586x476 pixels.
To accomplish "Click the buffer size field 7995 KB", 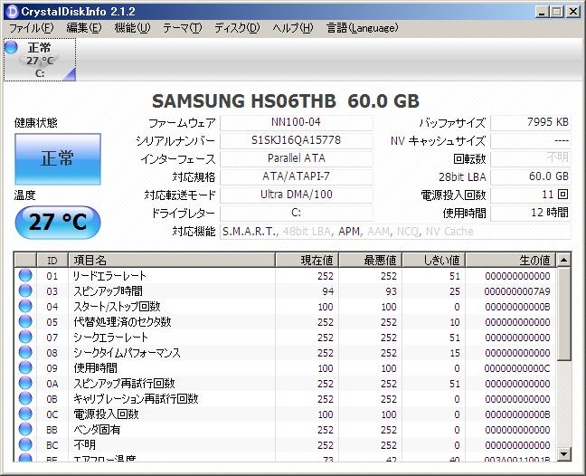I will click(531, 123).
